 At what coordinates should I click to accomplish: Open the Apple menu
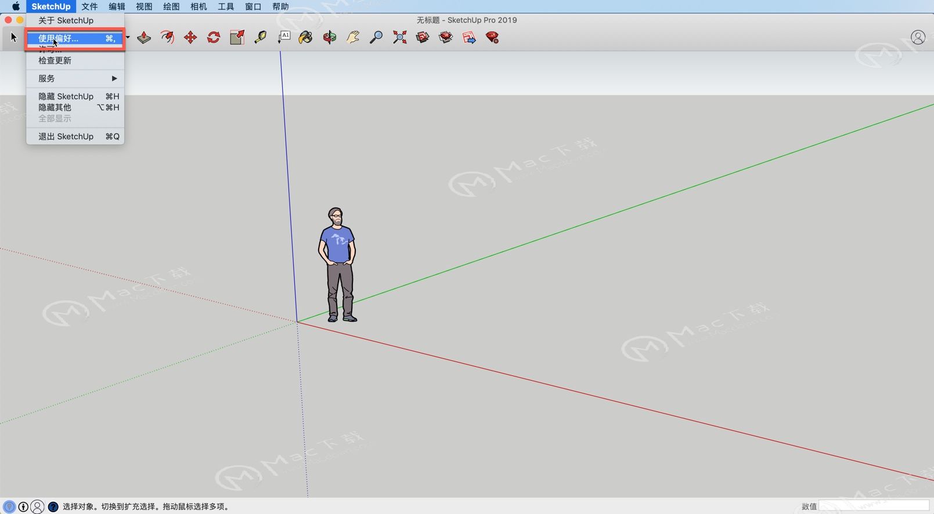[16, 6]
